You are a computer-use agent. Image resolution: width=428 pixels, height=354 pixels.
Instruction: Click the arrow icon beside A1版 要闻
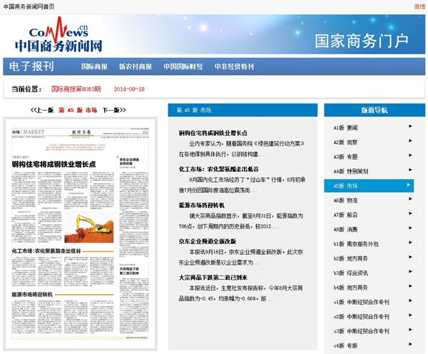pos(409,127)
